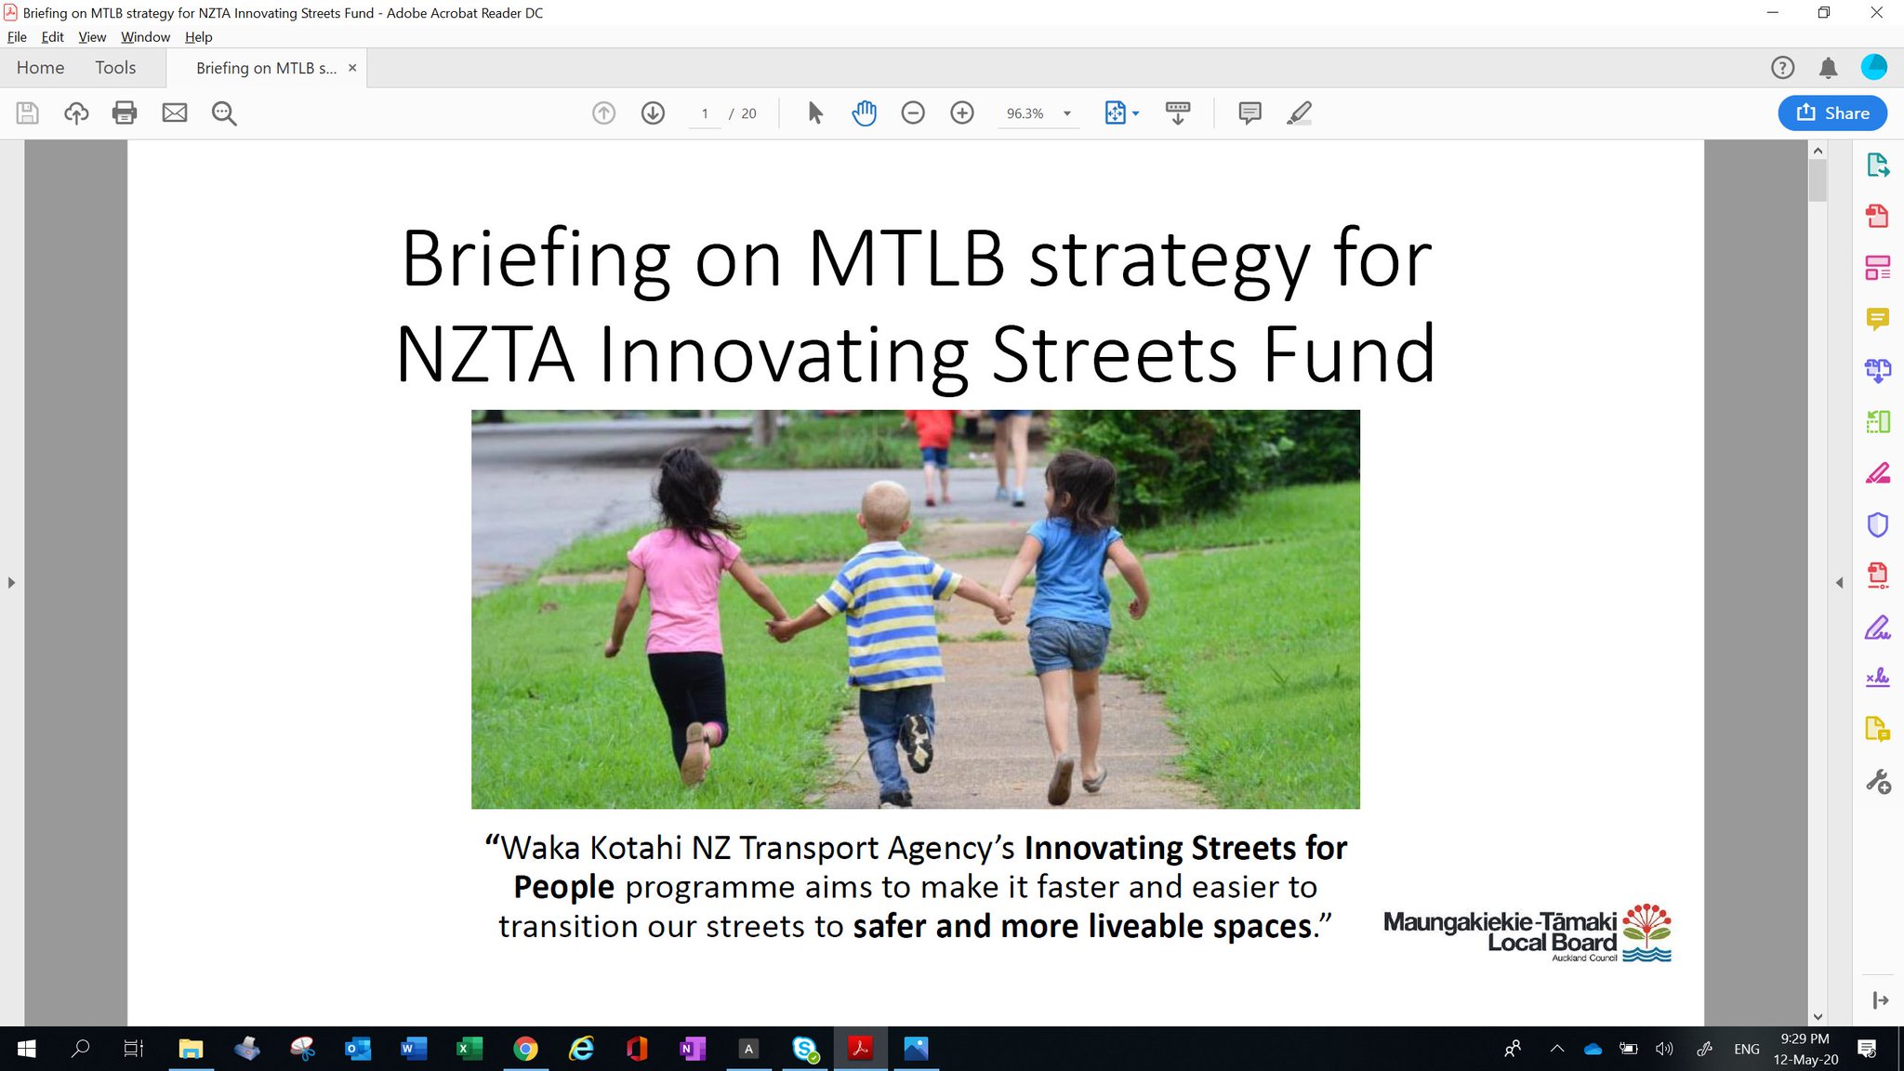The image size is (1904, 1071).
Task: Open the Help menu
Action: tap(199, 37)
